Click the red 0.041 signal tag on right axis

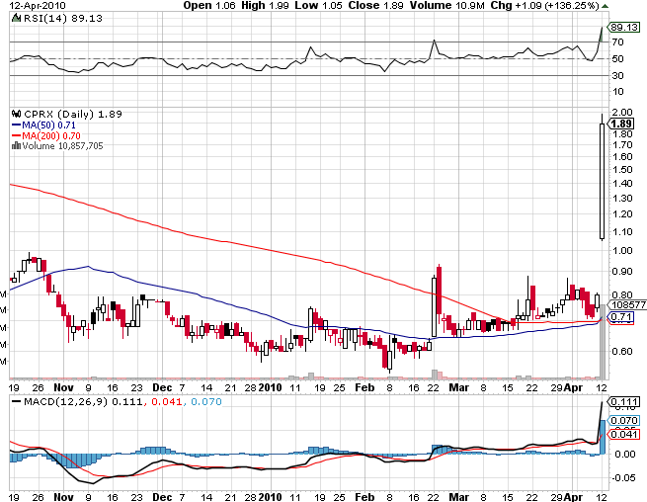tap(624, 434)
